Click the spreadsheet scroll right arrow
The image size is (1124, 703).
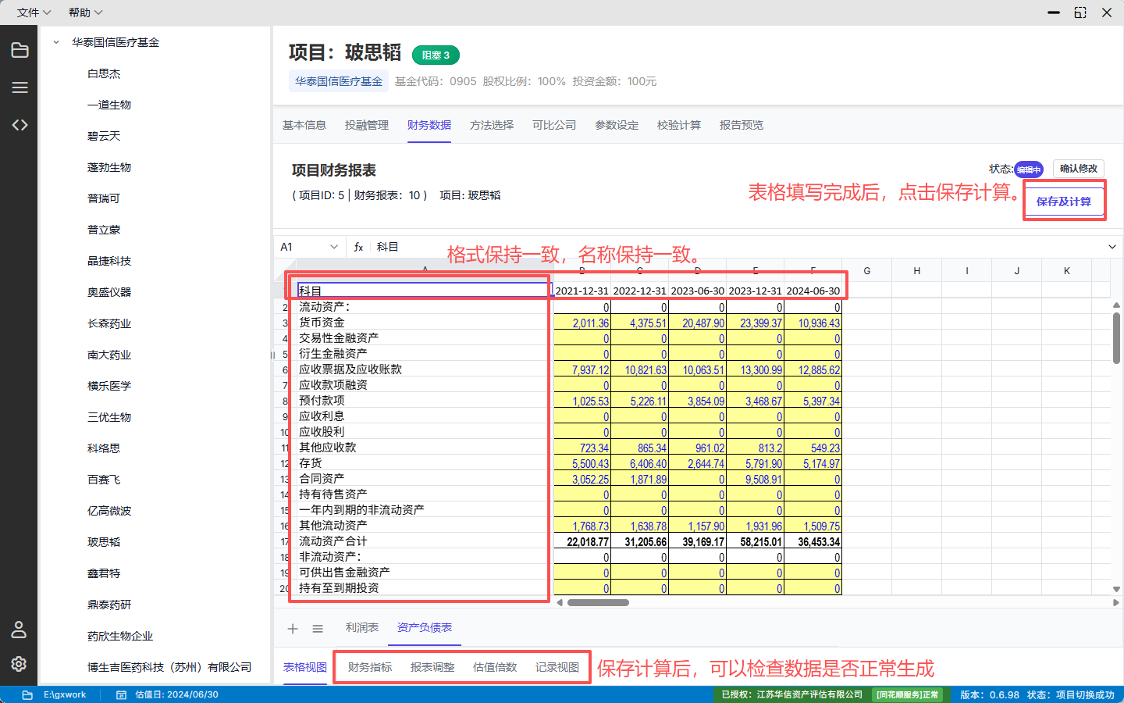point(1115,602)
